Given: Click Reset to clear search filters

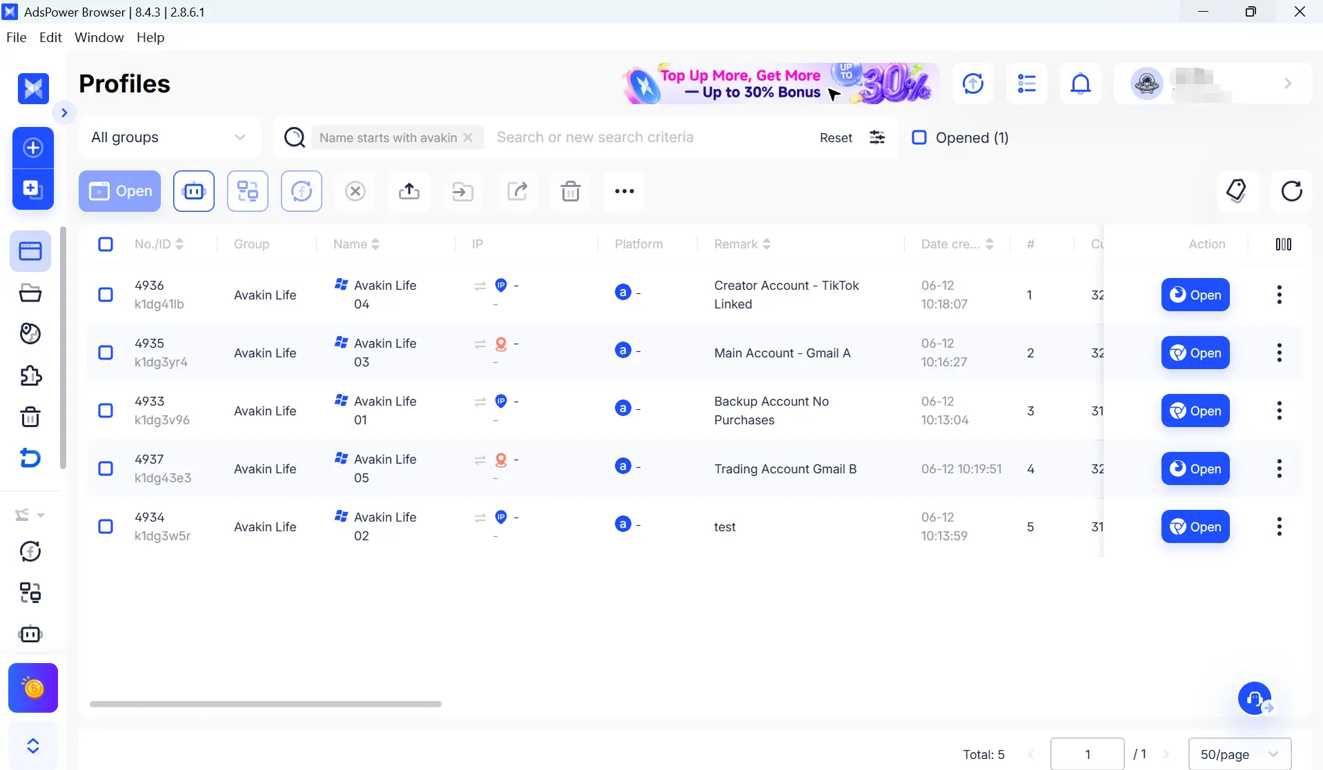Looking at the screenshot, I should point(836,137).
